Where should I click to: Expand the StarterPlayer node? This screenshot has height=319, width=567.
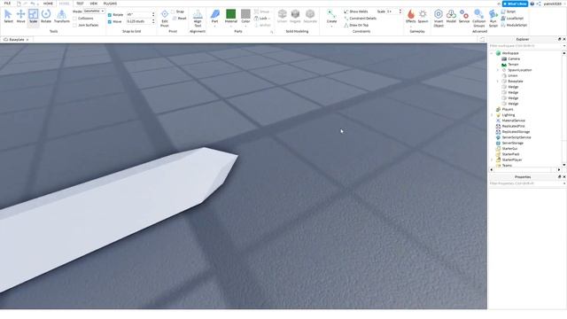tap(492, 159)
